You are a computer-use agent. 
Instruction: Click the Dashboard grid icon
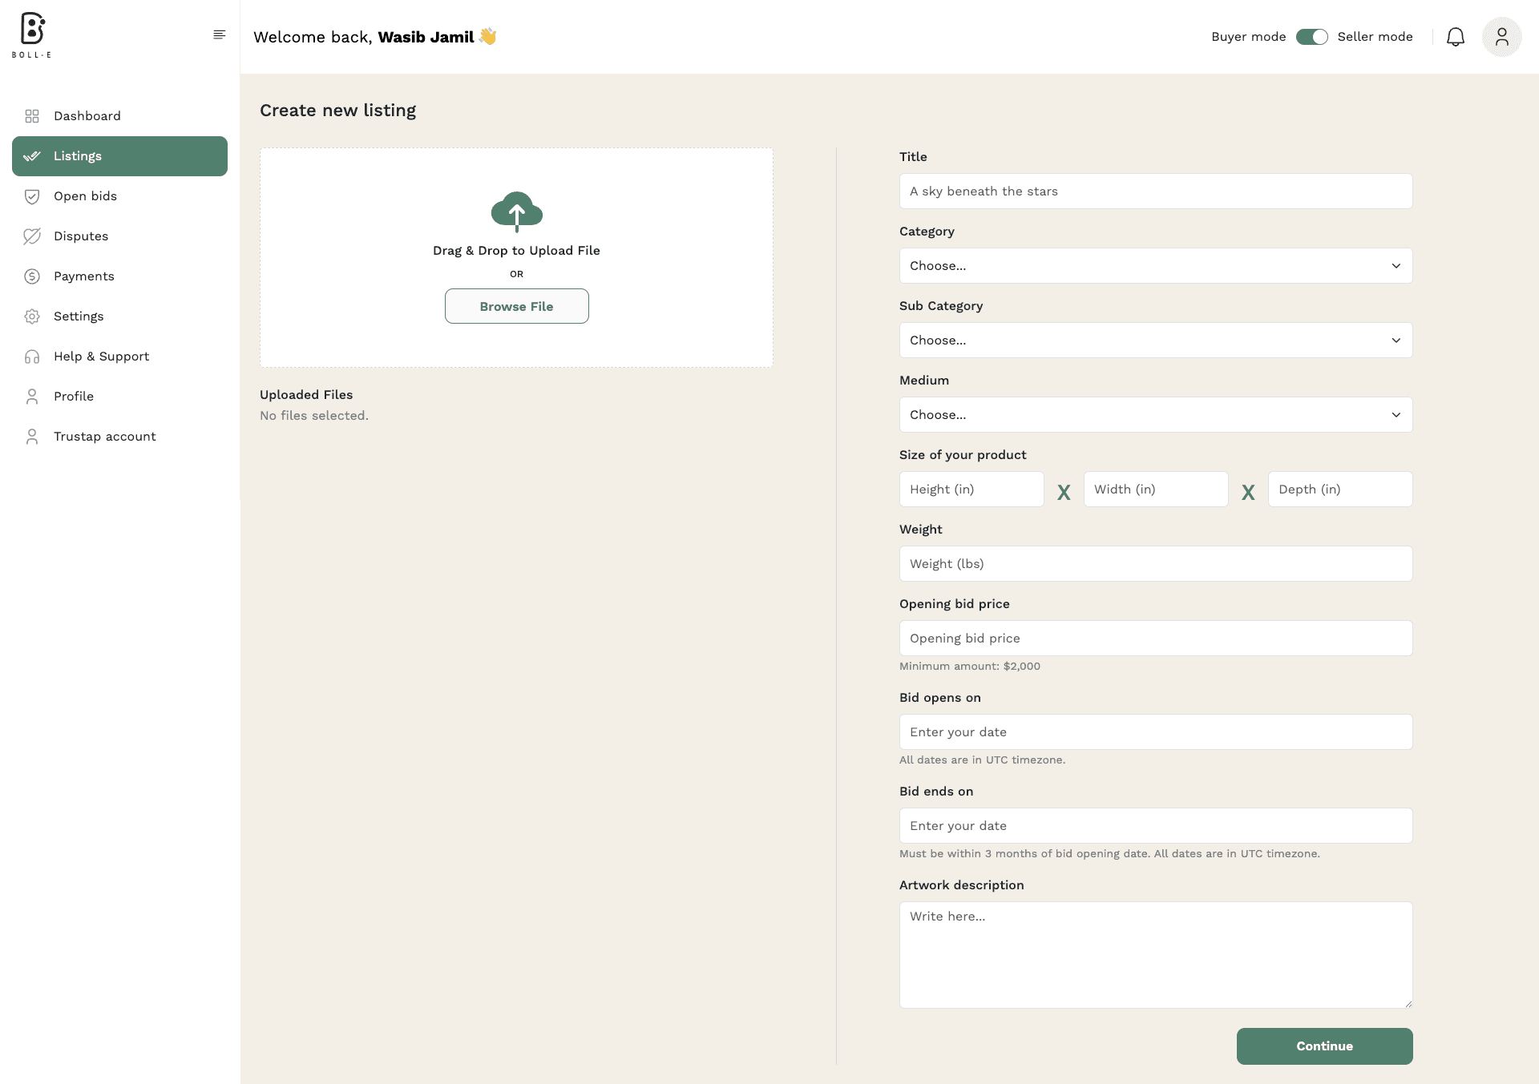pos(32,116)
